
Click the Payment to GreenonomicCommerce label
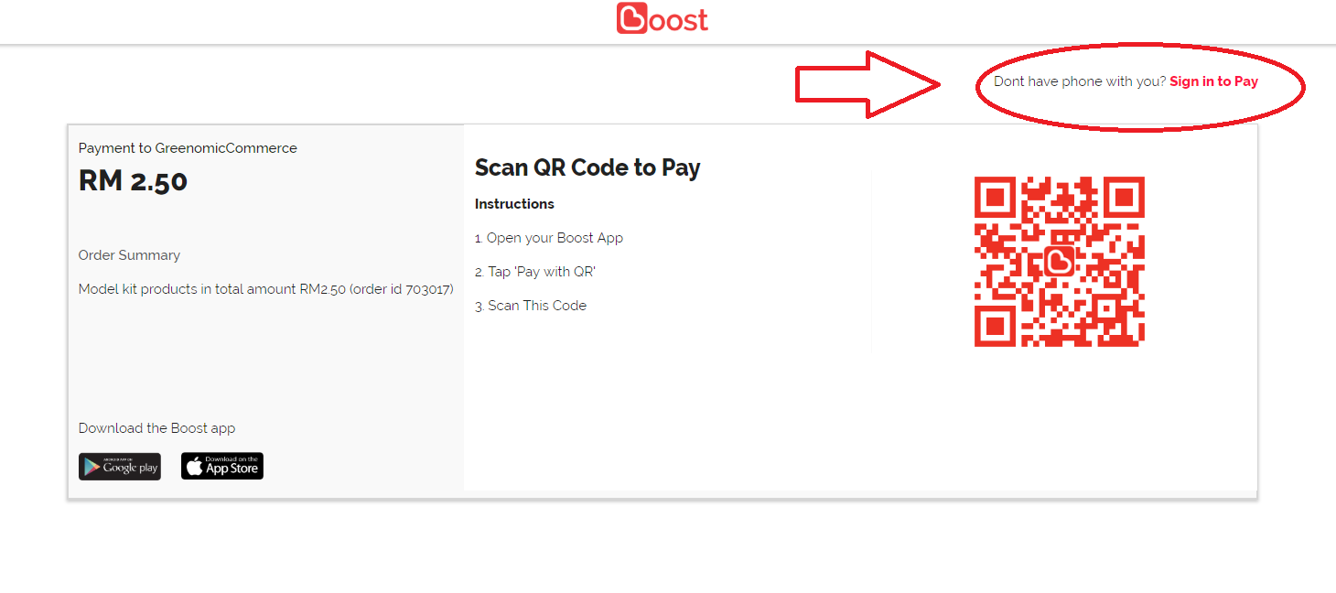188,148
